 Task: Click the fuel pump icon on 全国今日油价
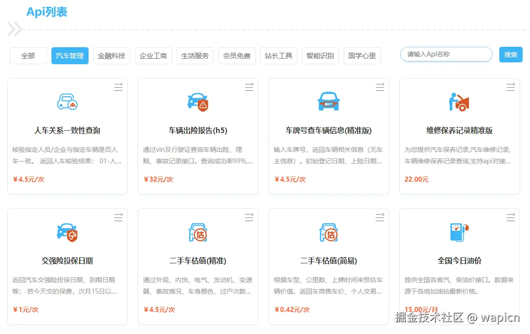pos(459,232)
